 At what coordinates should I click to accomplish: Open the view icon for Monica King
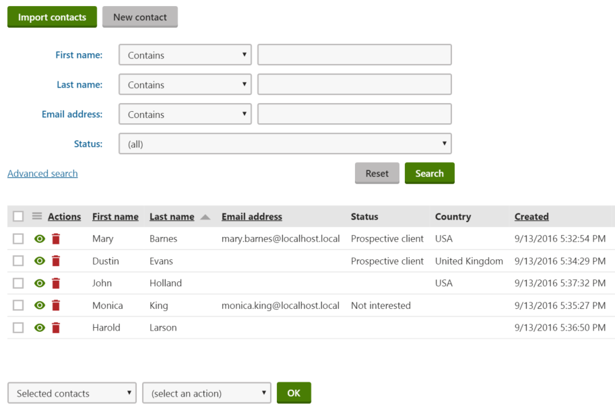coord(39,305)
